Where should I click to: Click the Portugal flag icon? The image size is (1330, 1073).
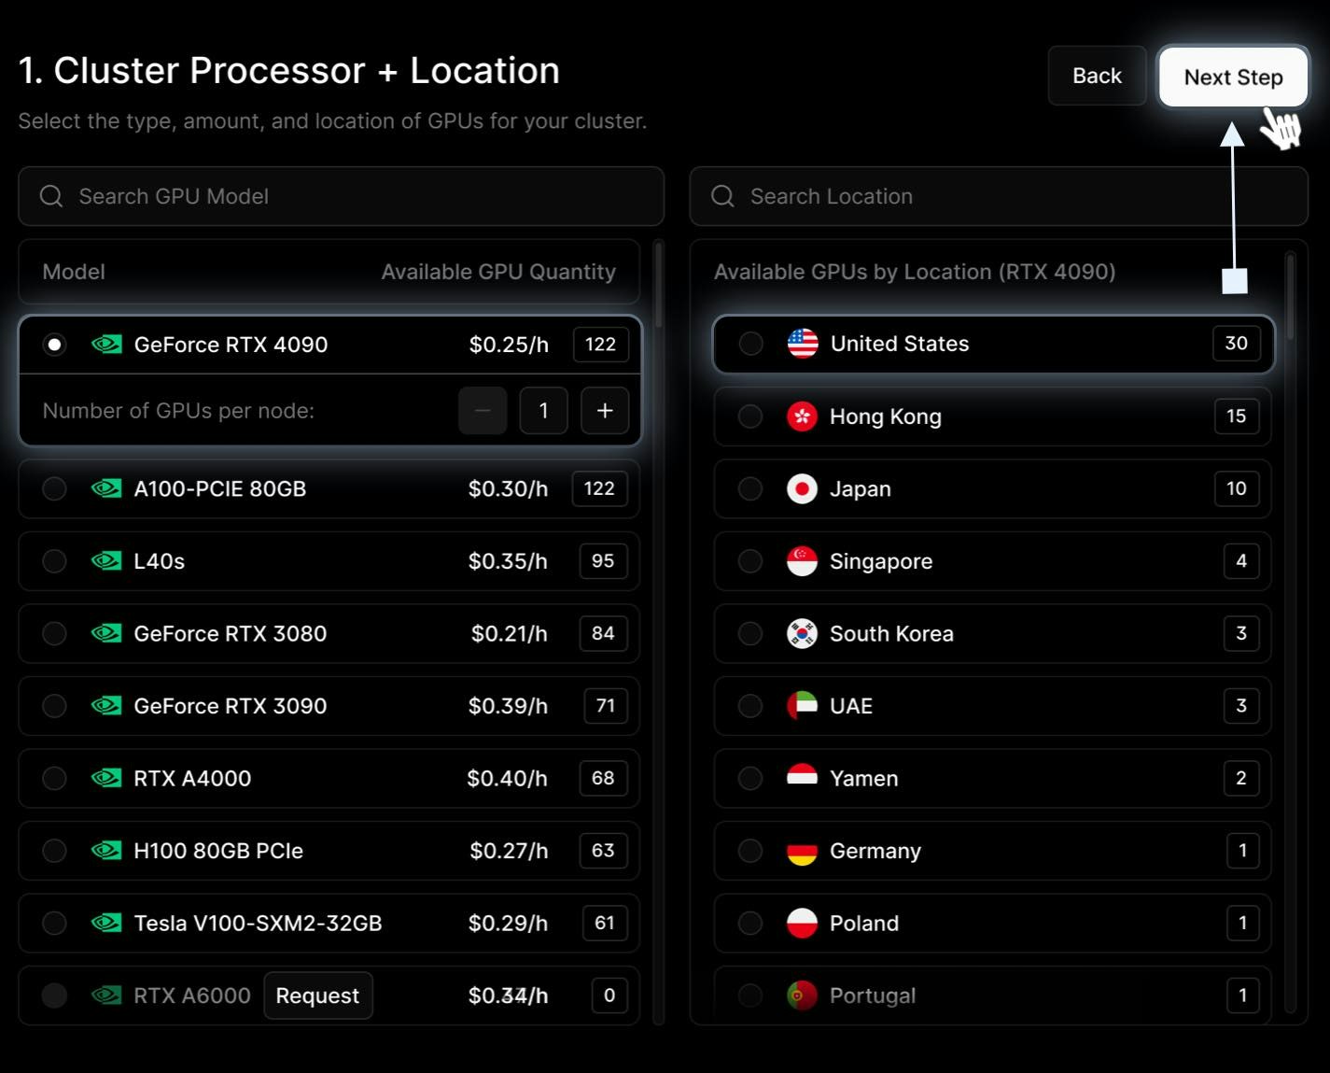[x=803, y=995]
